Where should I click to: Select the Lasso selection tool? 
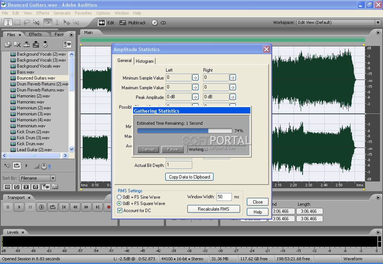27,22
